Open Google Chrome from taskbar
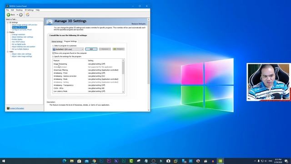291x164 pixels. click(x=94, y=161)
